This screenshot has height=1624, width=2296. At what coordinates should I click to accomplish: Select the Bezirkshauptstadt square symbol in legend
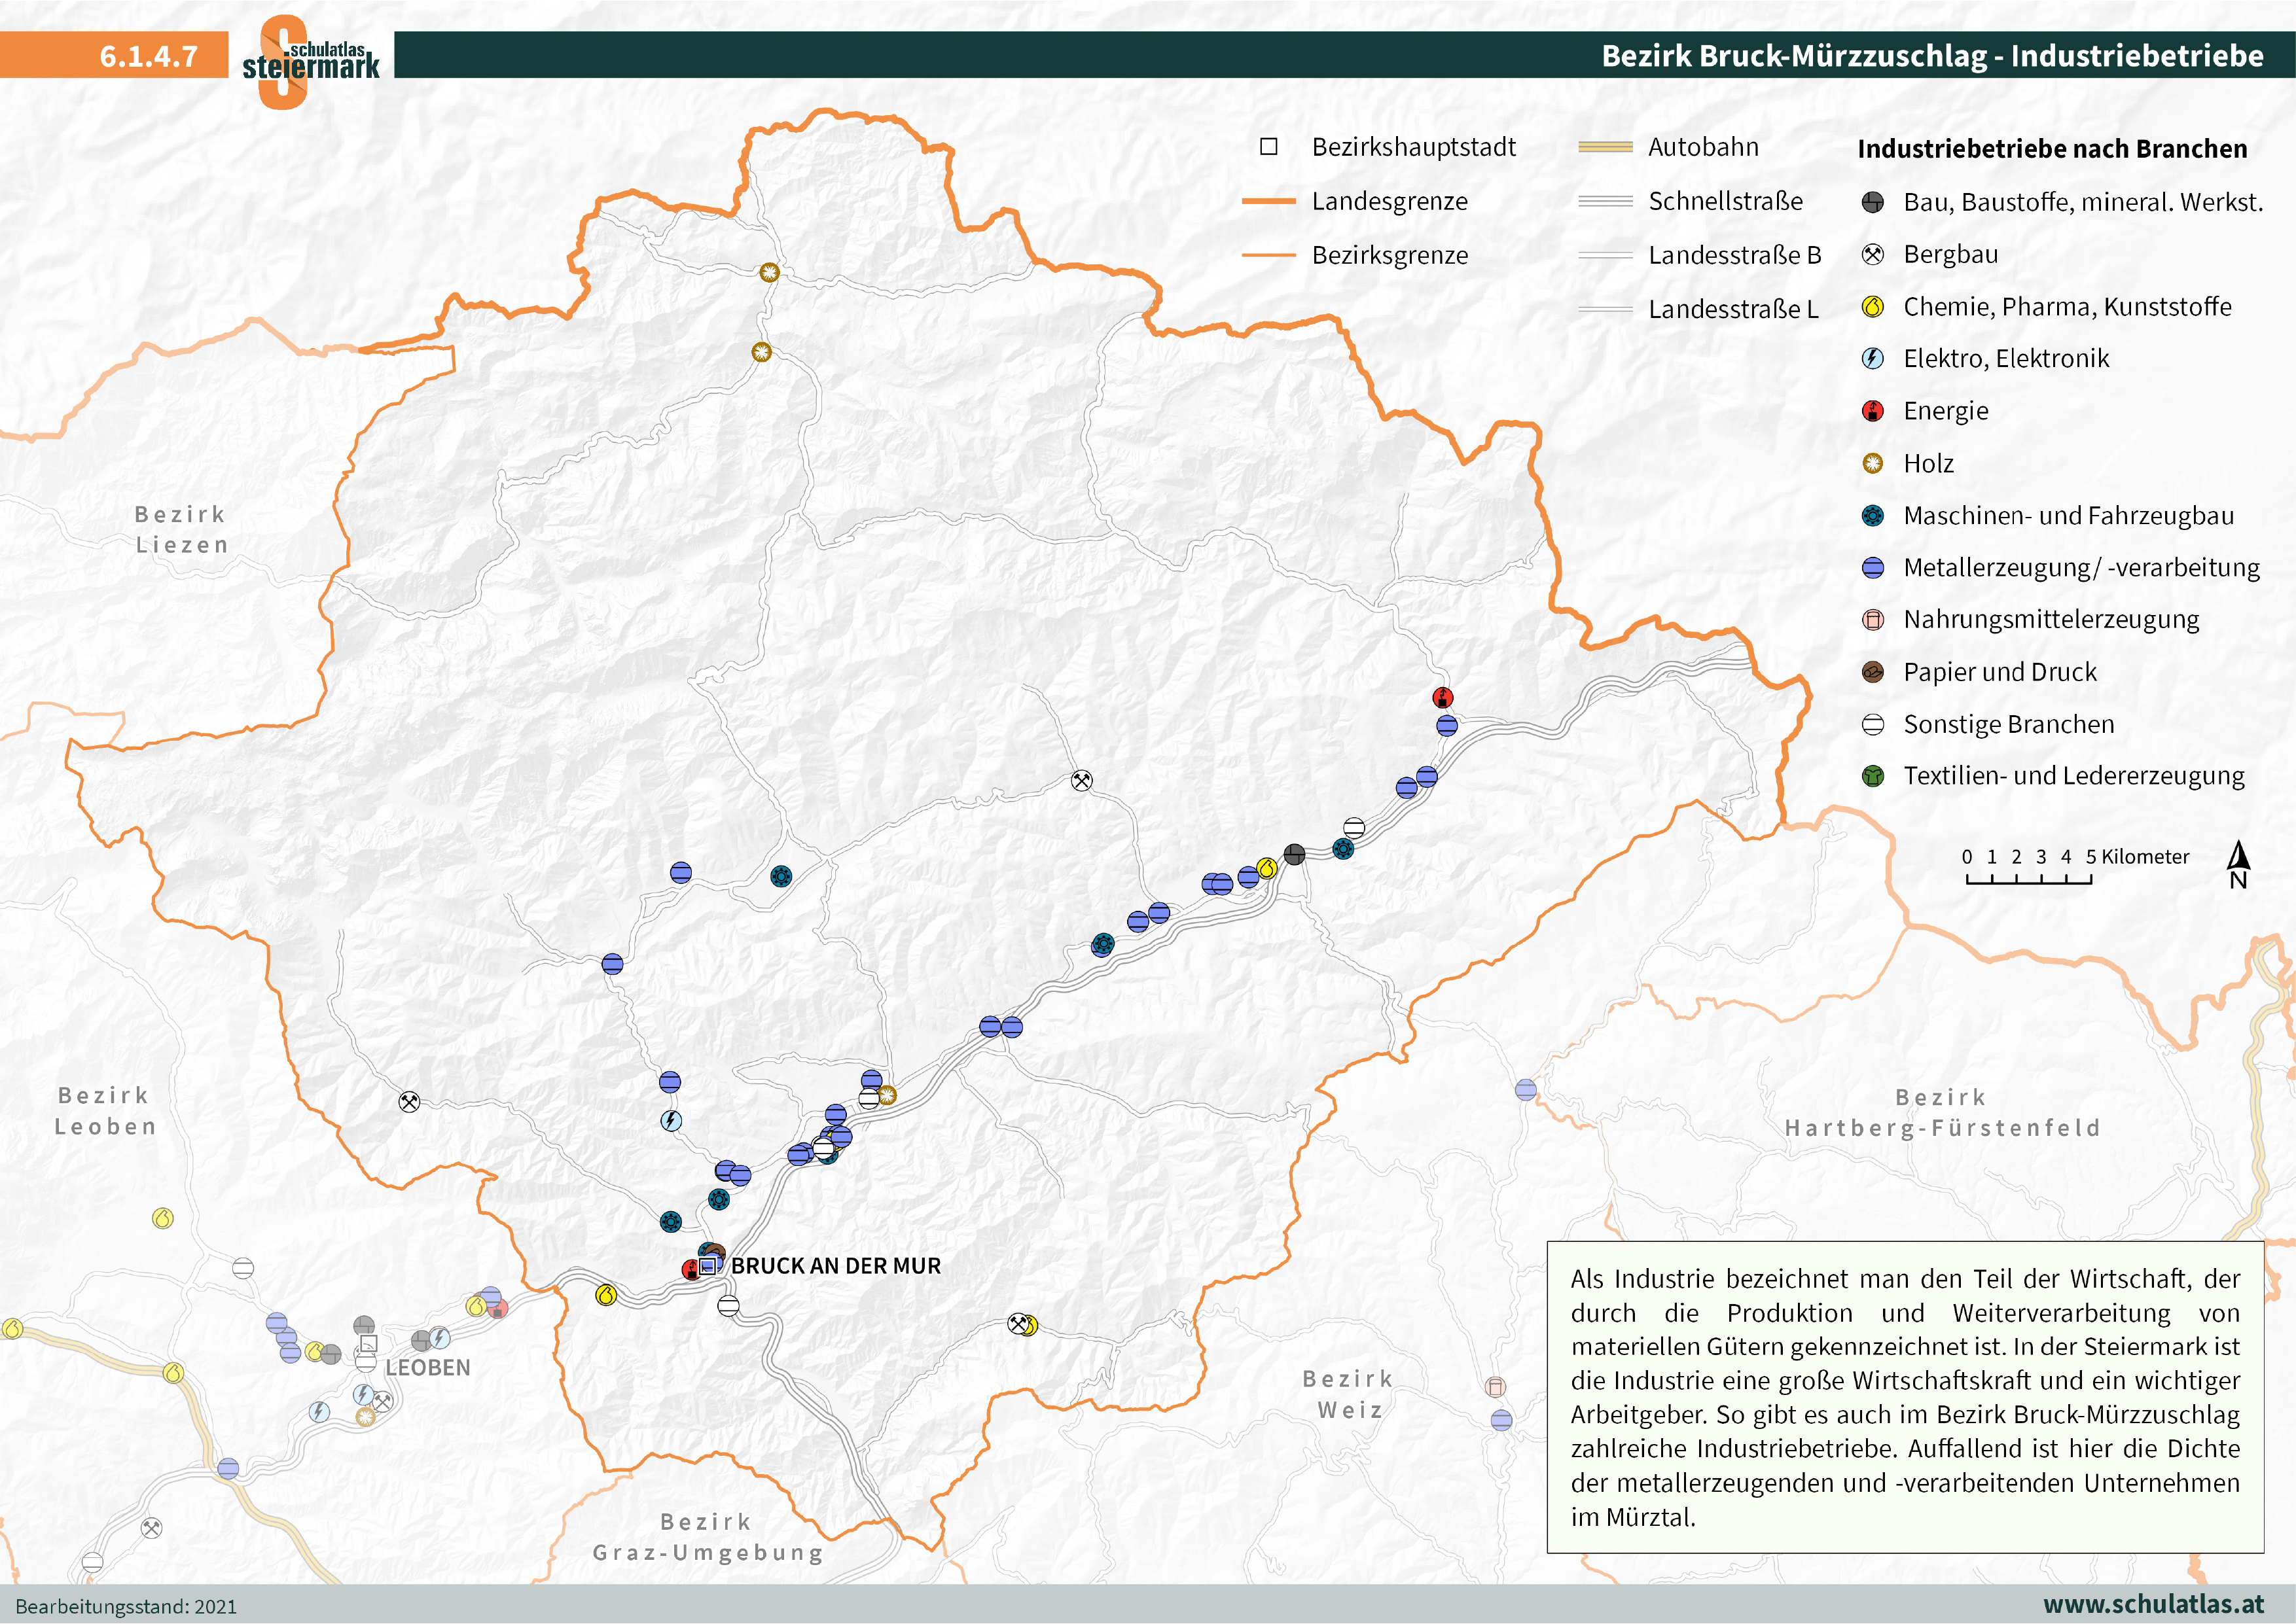point(1268,147)
